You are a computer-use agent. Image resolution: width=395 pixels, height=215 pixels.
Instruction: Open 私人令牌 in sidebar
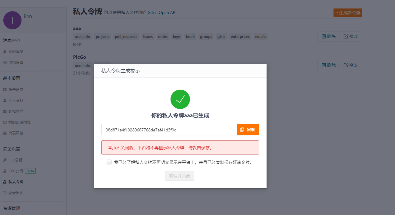[16, 182]
